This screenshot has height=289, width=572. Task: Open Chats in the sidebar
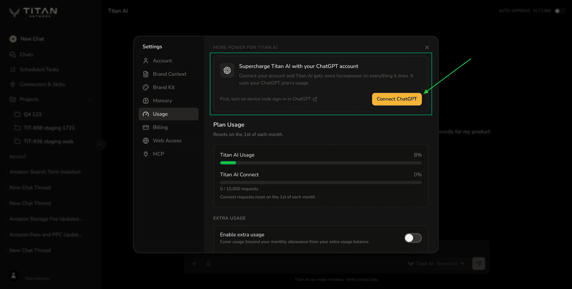pyautogui.click(x=22, y=54)
